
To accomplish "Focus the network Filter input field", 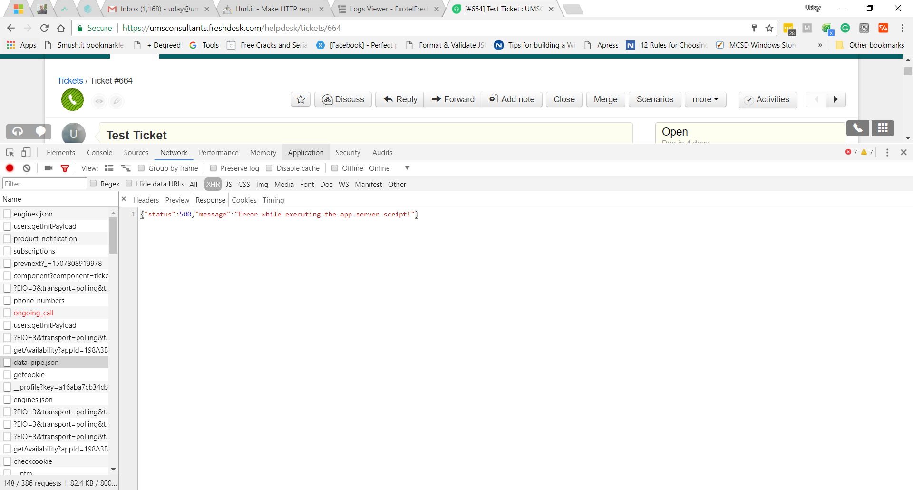I will [x=45, y=184].
